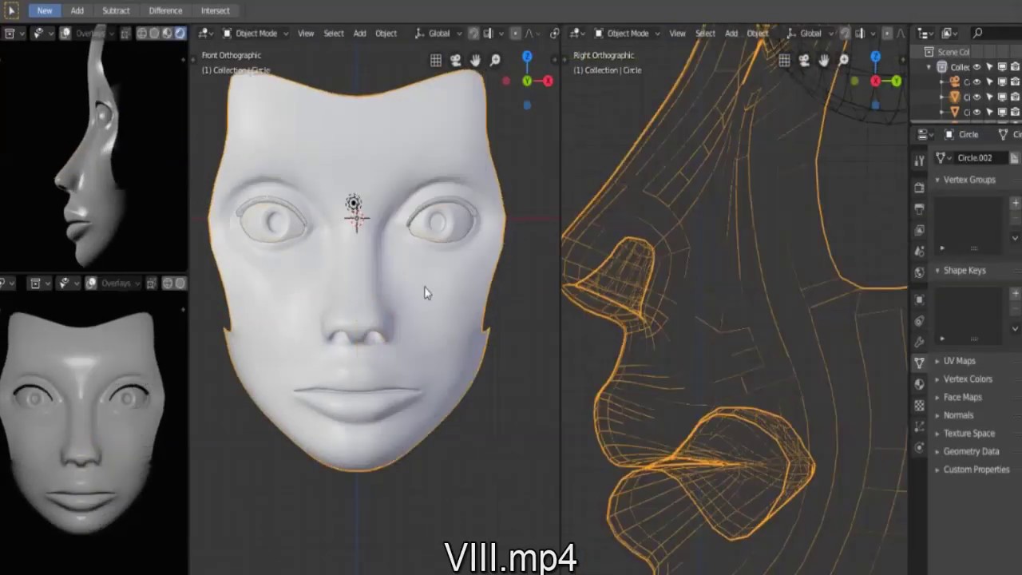Screen dimensions: 1022x575
Task: Select the box select tool icon at top left
Action: point(11,10)
